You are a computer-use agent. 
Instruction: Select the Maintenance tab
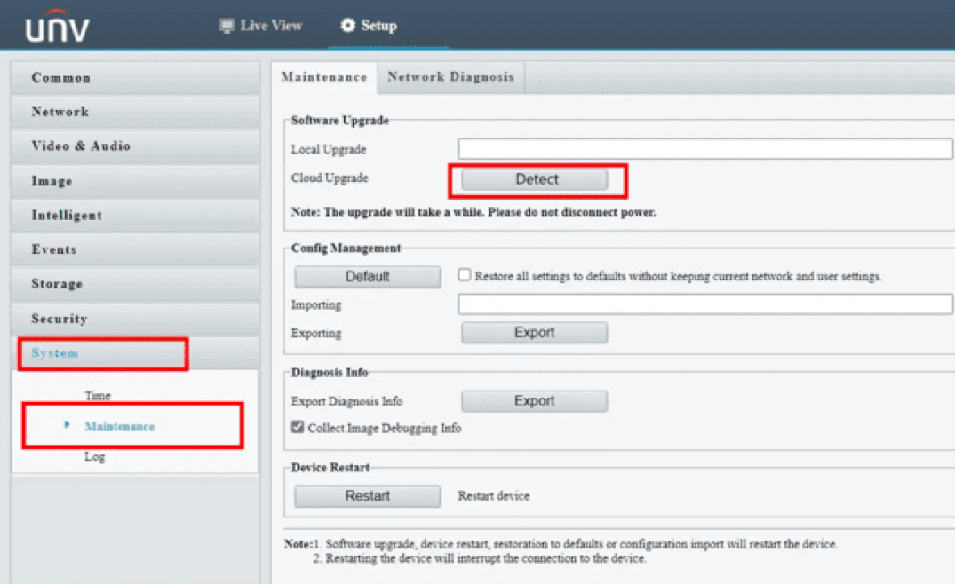(x=323, y=77)
